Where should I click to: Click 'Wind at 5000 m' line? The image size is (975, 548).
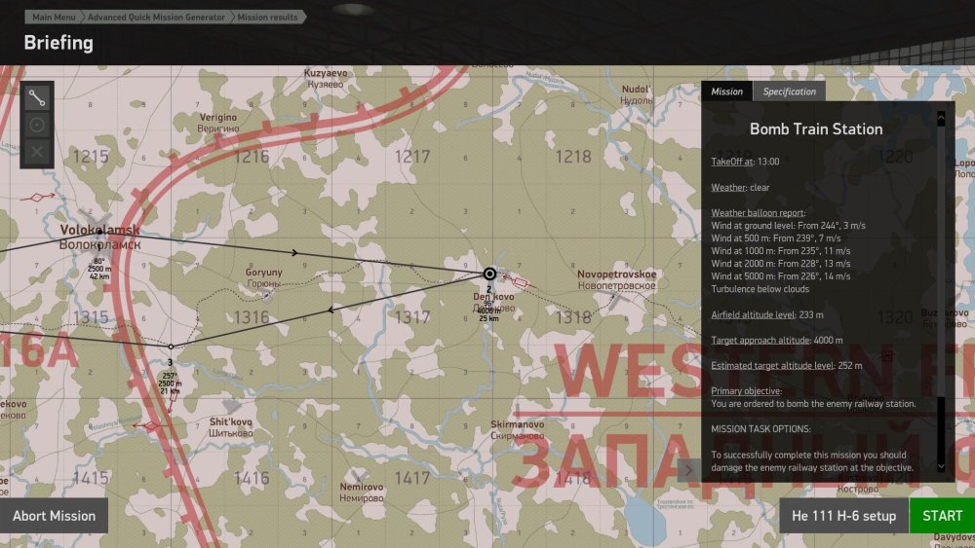(781, 276)
